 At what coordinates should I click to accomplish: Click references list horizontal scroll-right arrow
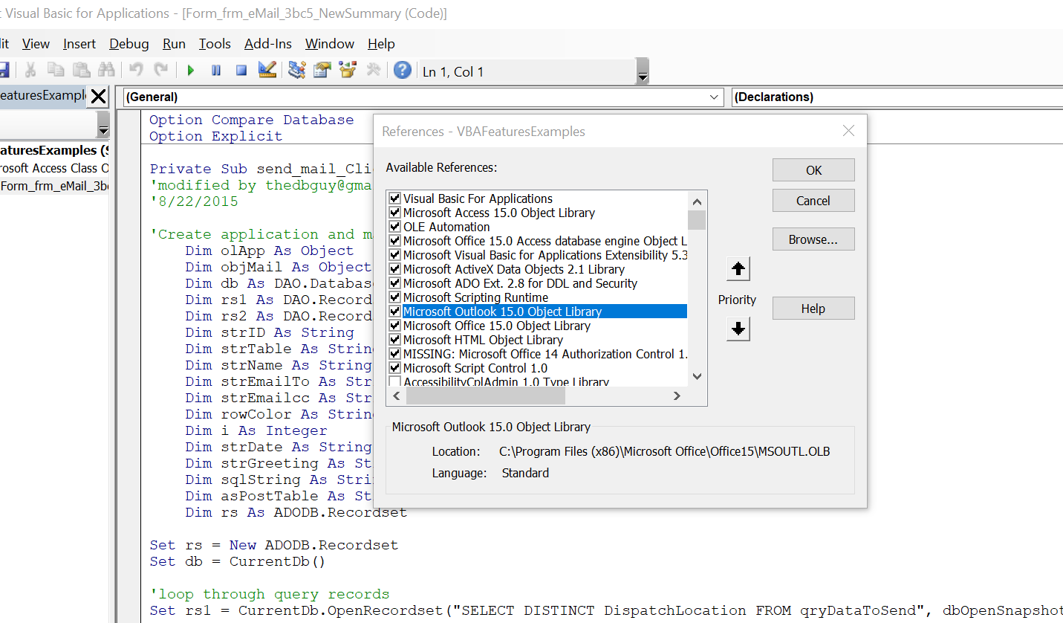(x=677, y=396)
